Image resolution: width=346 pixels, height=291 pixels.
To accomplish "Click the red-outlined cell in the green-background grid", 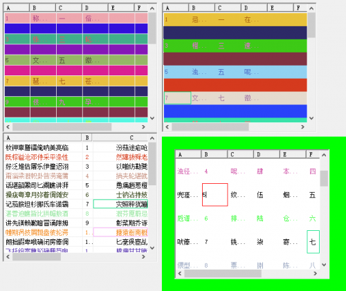I will pos(215,195).
